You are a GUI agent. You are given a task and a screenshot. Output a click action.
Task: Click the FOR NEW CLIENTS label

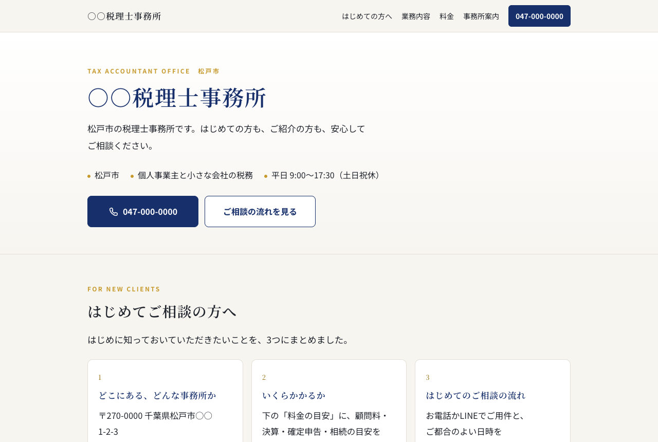124,289
